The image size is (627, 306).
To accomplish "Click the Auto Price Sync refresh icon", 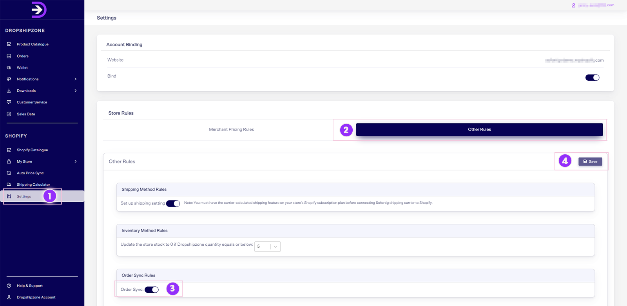I will [x=9, y=173].
